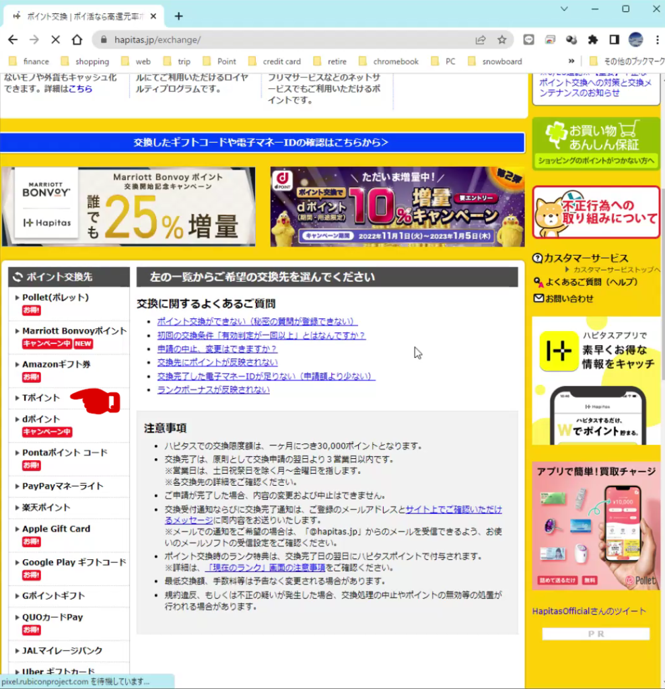Screen dimensions: 665x689
Task: Open the side panel icon in toolbar
Action: pos(614,40)
